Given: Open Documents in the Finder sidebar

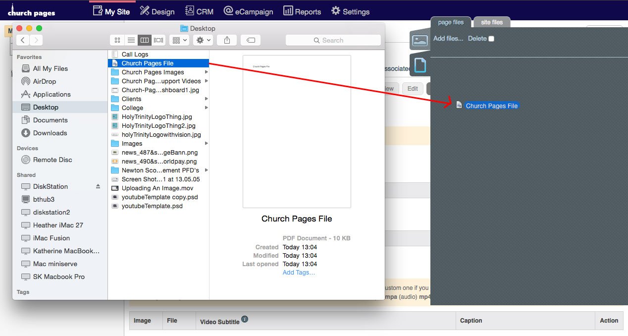Looking at the screenshot, I should click(x=50, y=120).
